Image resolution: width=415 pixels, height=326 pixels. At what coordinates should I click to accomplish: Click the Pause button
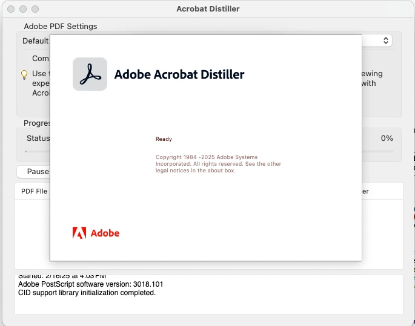tap(33, 172)
